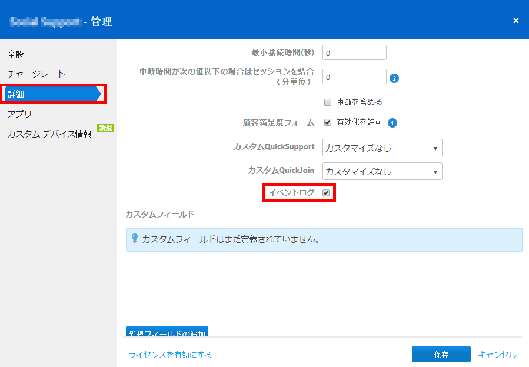Viewport: 529px width, 367px height.
Task: Click the 最小接続時間(秒) label
Action: (282, 52)
